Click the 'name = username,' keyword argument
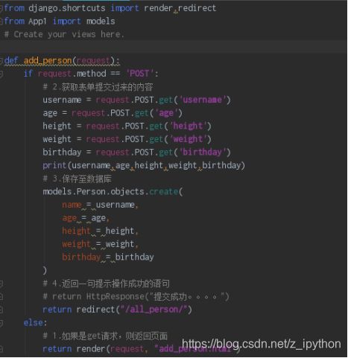Viewport: 348px width, 358px height. point(100,205)
